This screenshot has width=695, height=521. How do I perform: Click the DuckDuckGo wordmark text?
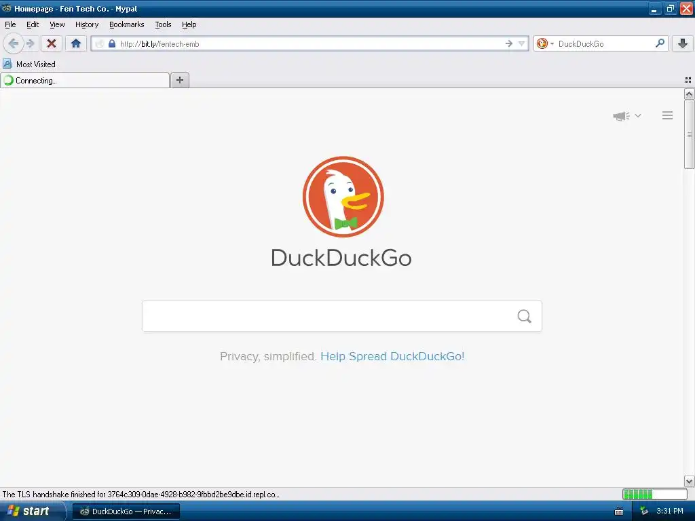341,258
